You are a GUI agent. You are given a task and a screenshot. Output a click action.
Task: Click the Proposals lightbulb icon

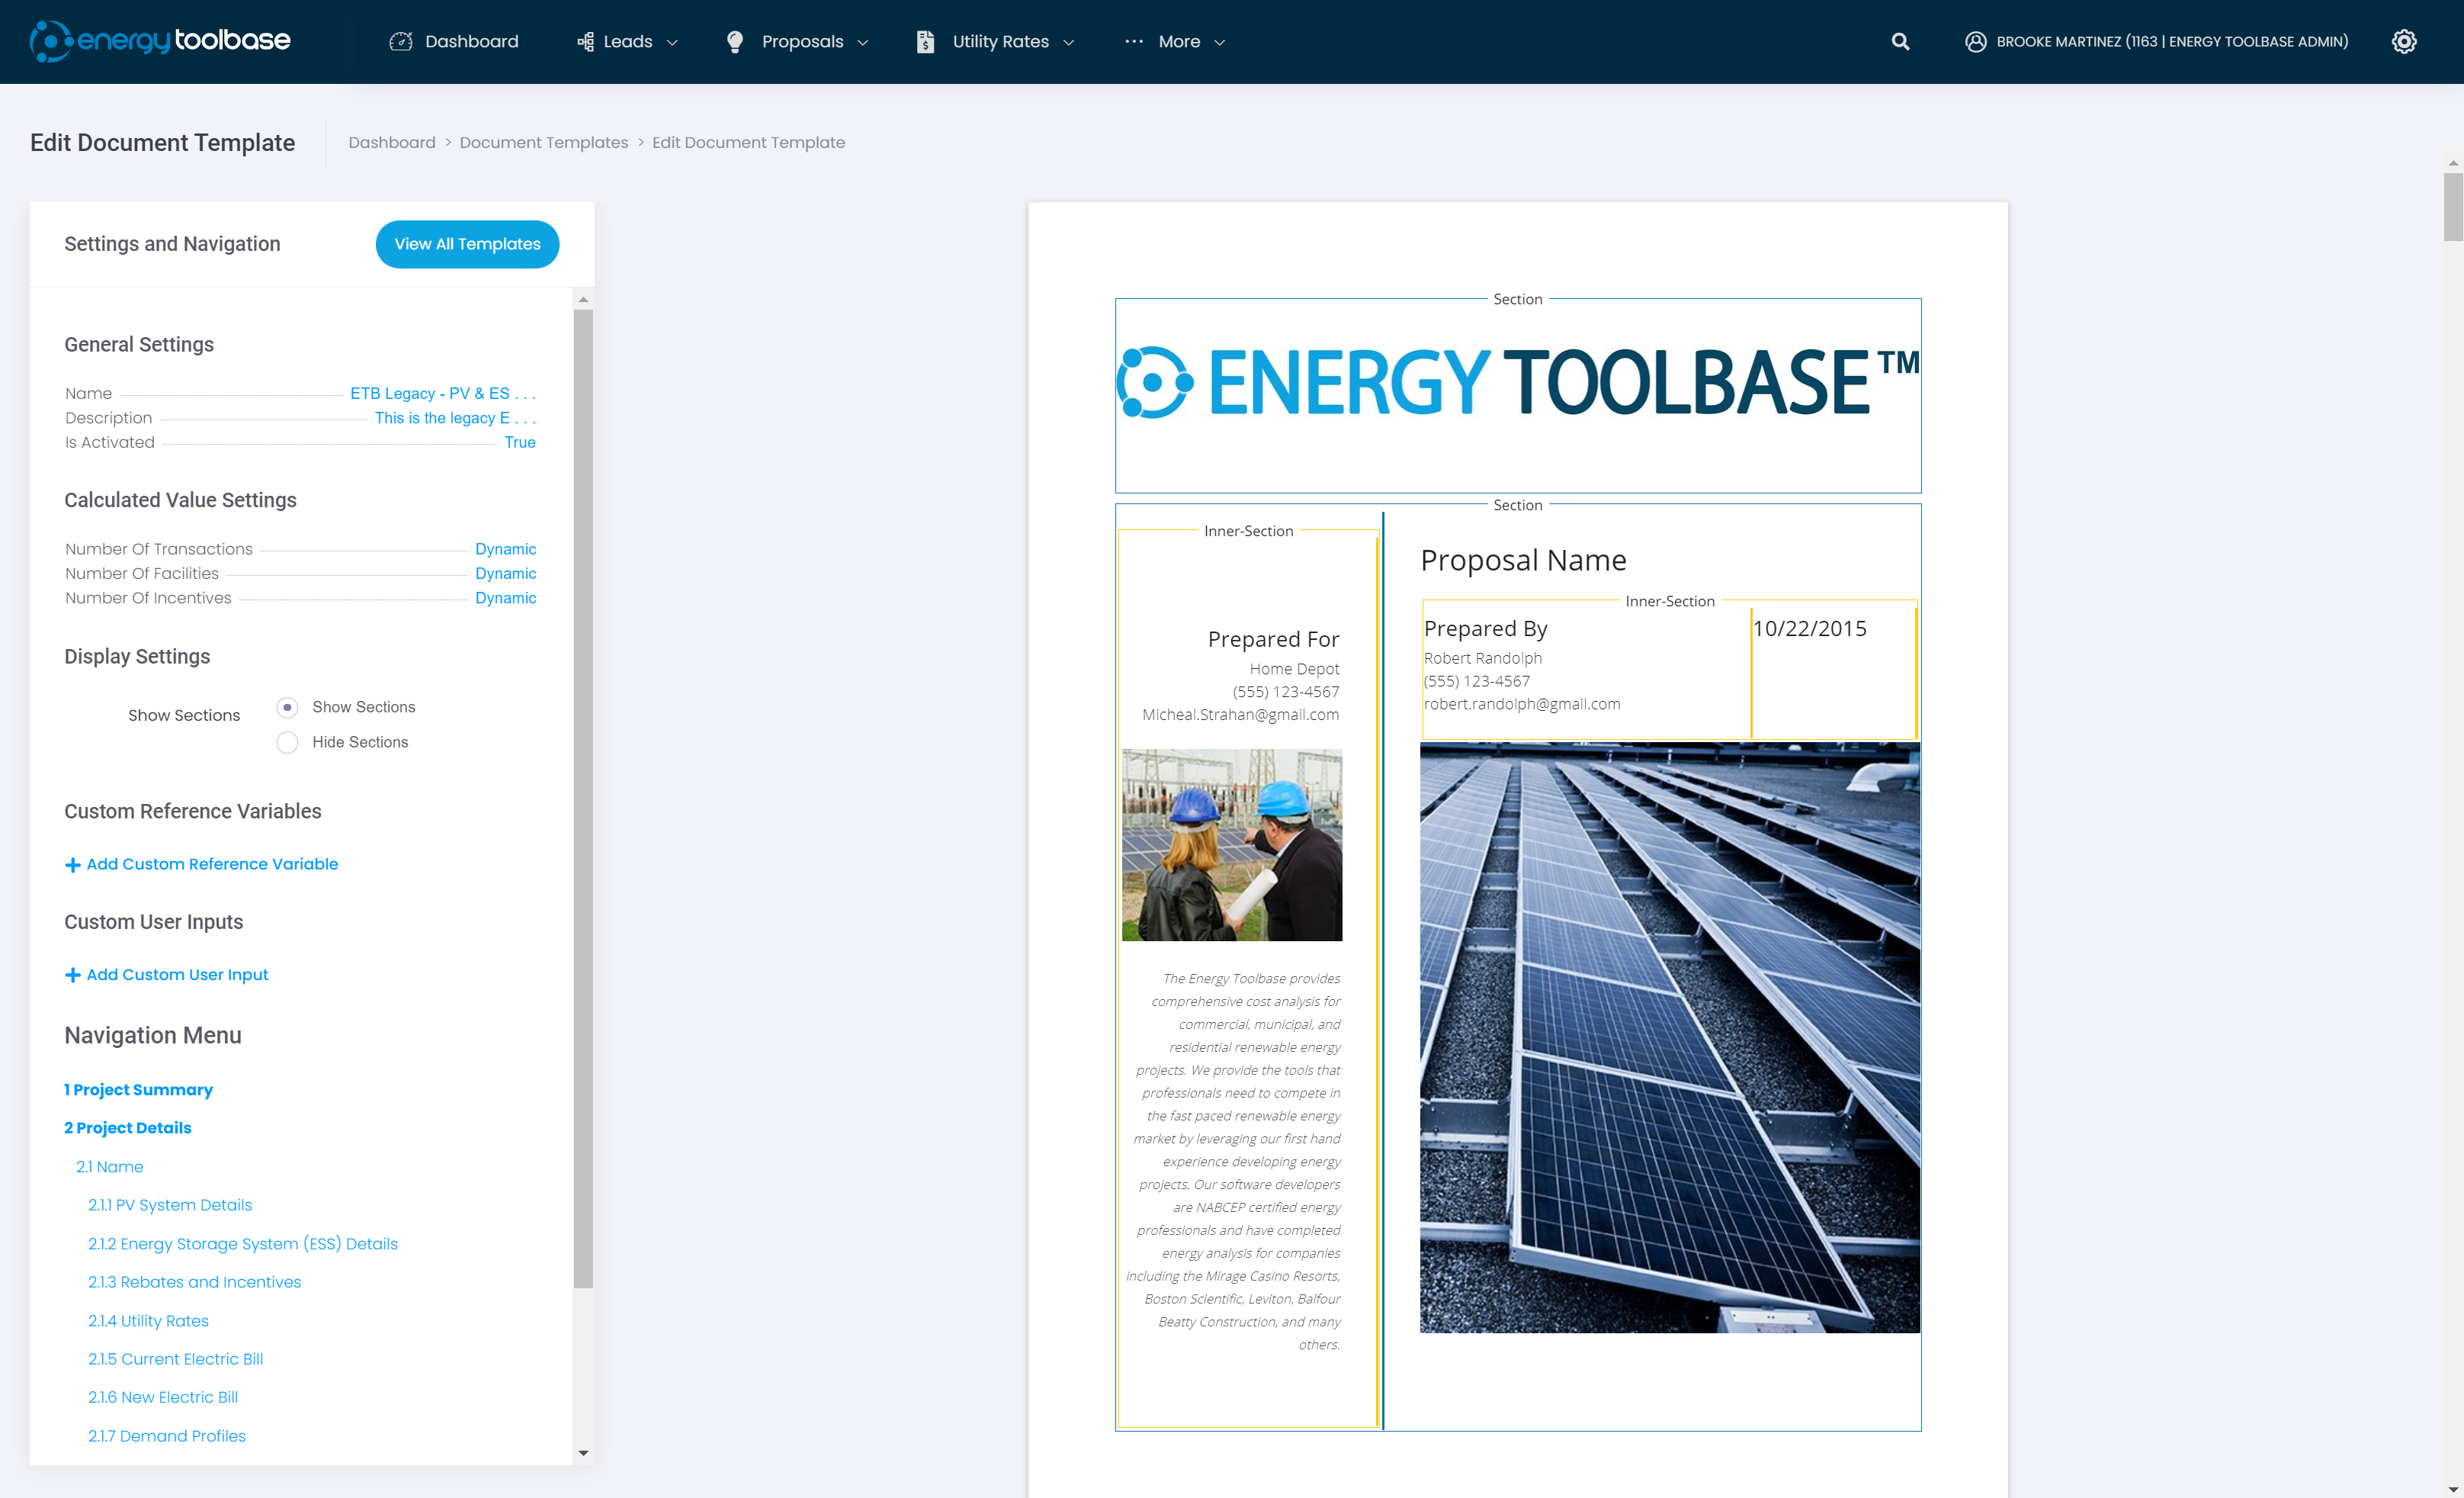point(735,42)
